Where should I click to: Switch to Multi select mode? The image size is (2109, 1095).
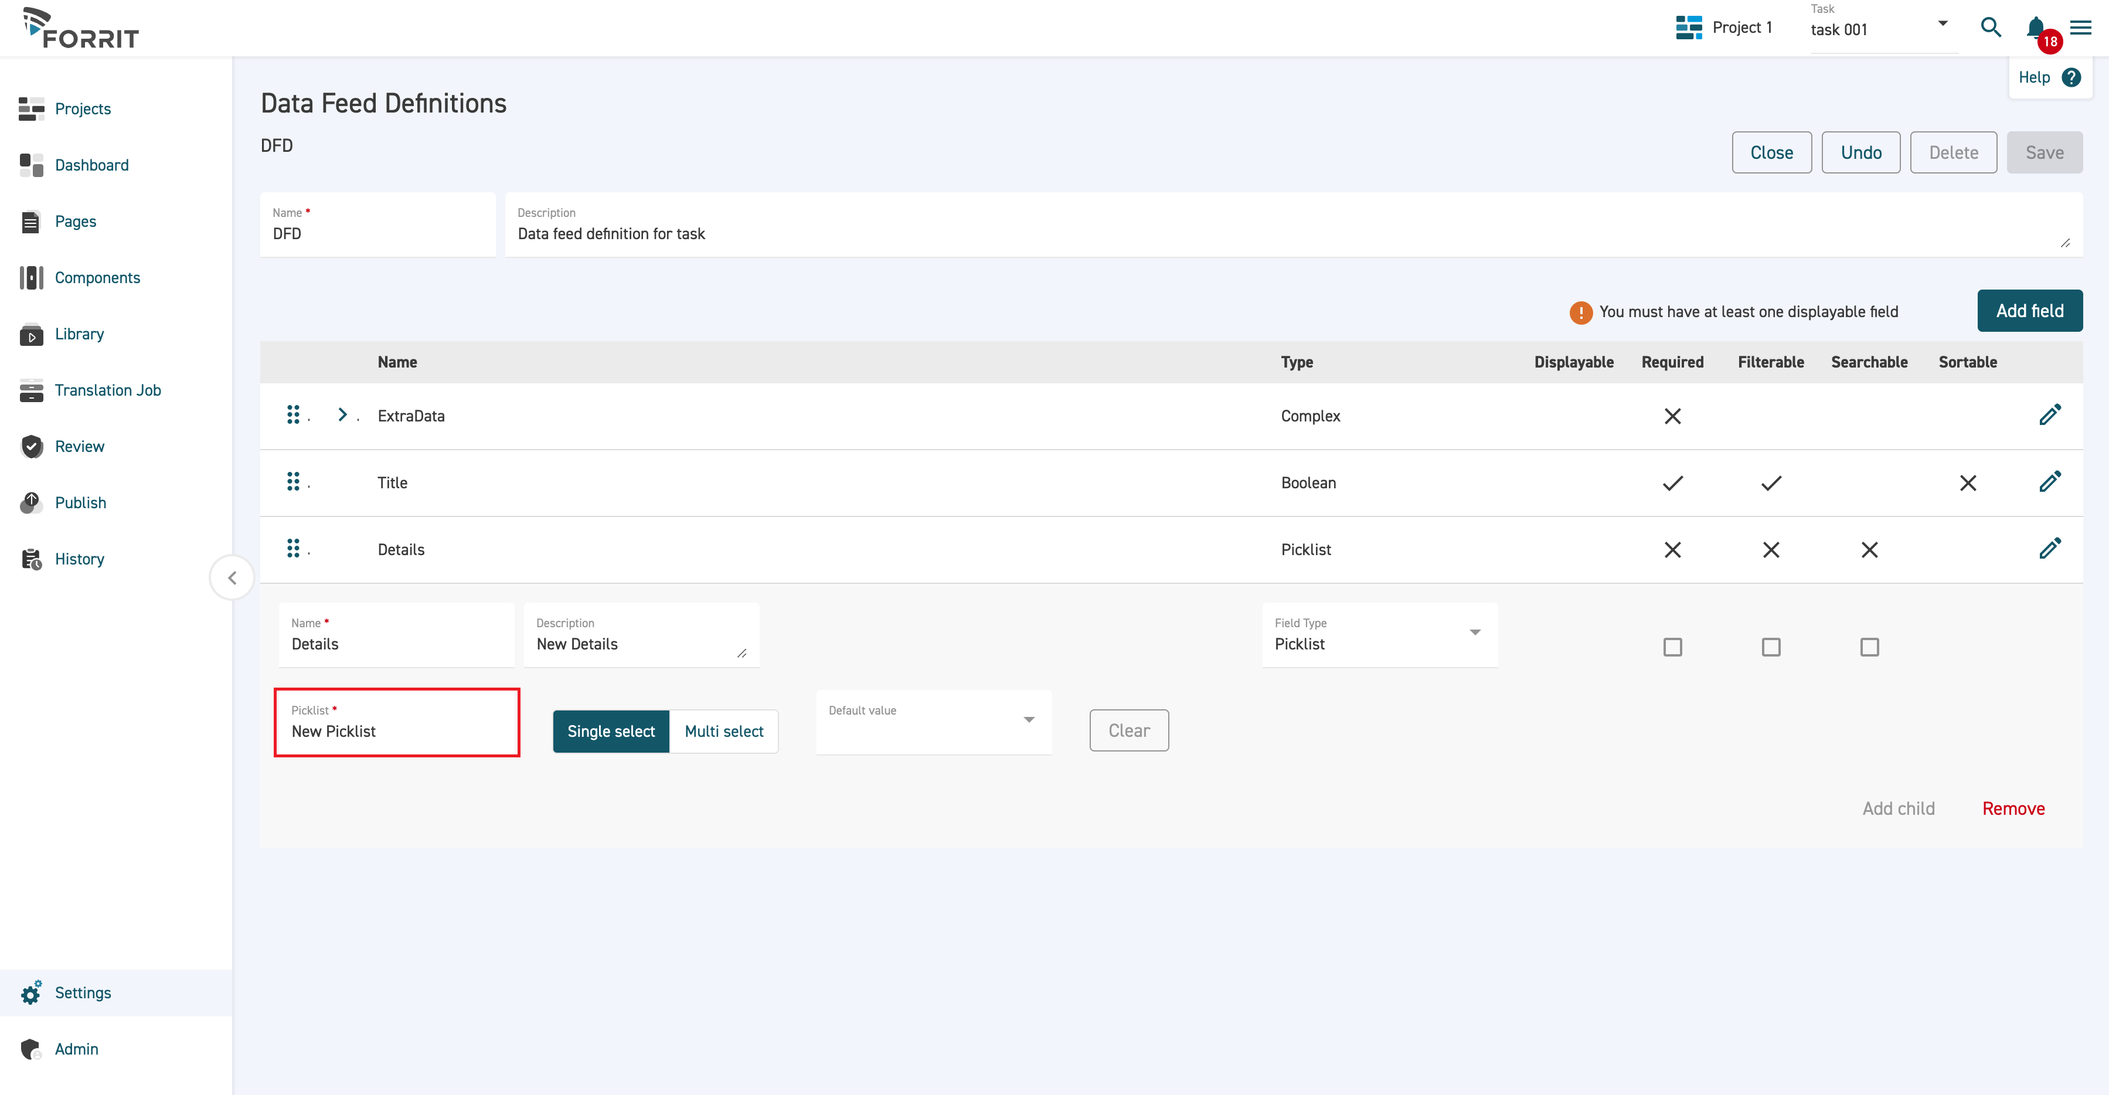pyautogui.click(x=724, y=730)
